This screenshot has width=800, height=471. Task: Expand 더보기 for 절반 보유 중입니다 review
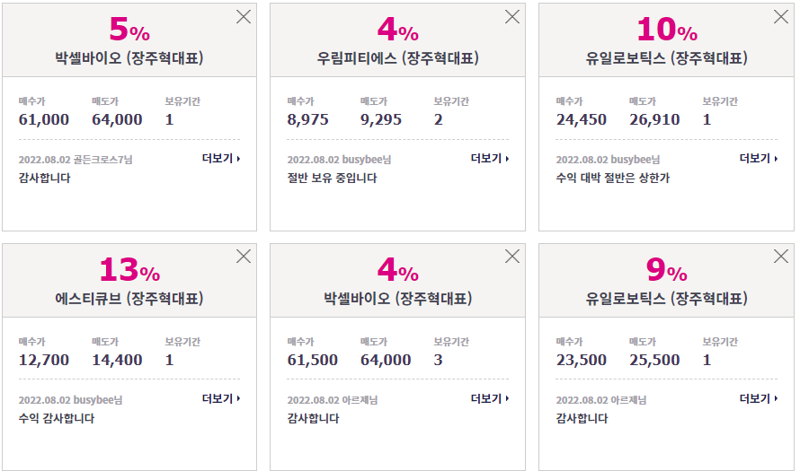point(490,159)
